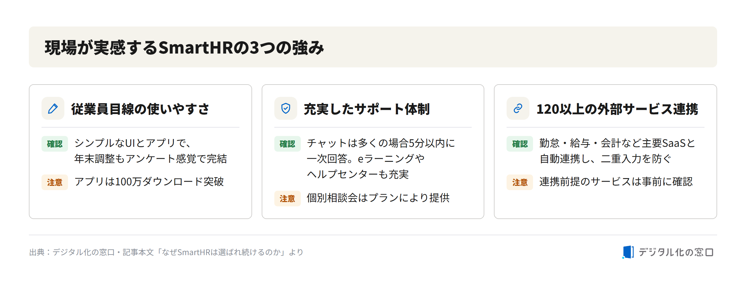Click the デジタル化の窓口 brand name text
This screenshot has height=287, width=746.
(676, 252)
